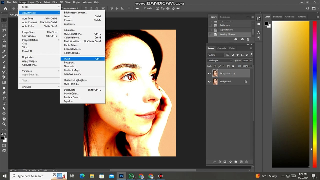Image resolution: width=320 pixels, height=180 pixels.
Task: Switch to the Channels tab
Action: click(x=221, y=48)
